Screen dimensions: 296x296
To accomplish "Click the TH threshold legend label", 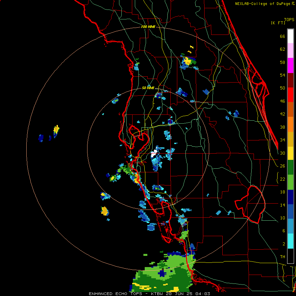I will click(x=283, y=257).
